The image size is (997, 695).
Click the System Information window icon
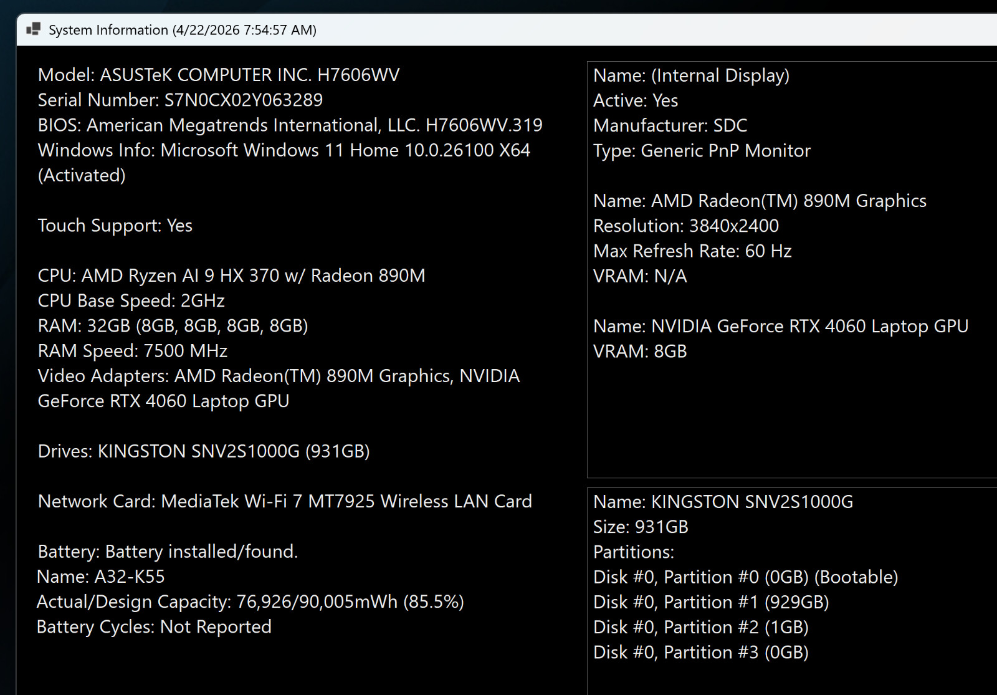[x=34, y=29]
